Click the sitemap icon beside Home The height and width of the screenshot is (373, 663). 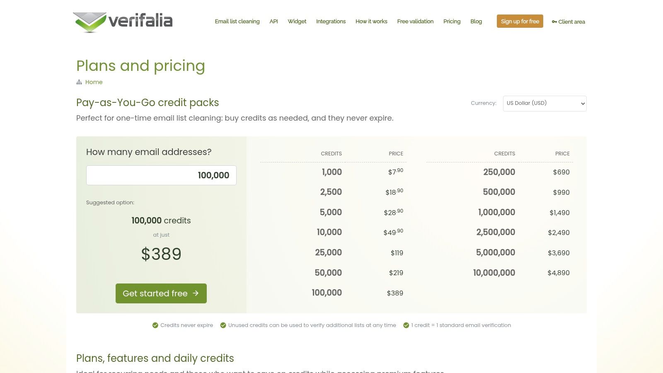pos(79,82)
